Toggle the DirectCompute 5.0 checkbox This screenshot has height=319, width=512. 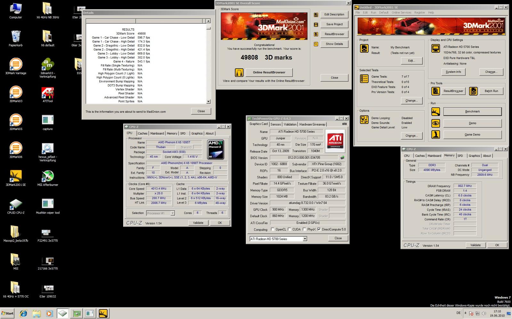pos(319,229)
